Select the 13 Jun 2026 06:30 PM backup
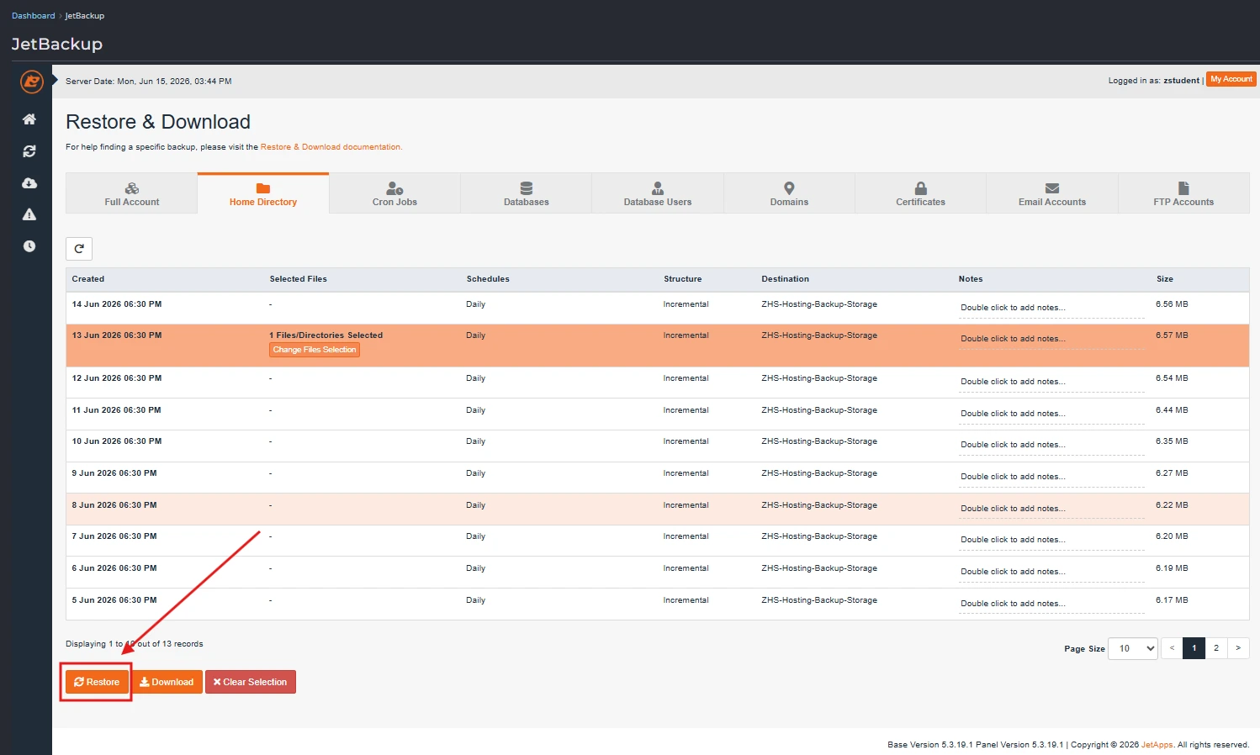1260x755 pixels. [x=658, y=346]
